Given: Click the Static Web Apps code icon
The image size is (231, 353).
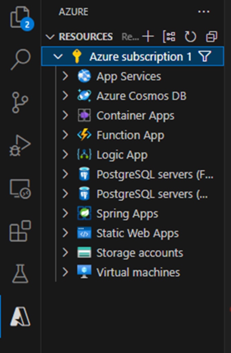Looking at the screenshot, I should point(84,233).
